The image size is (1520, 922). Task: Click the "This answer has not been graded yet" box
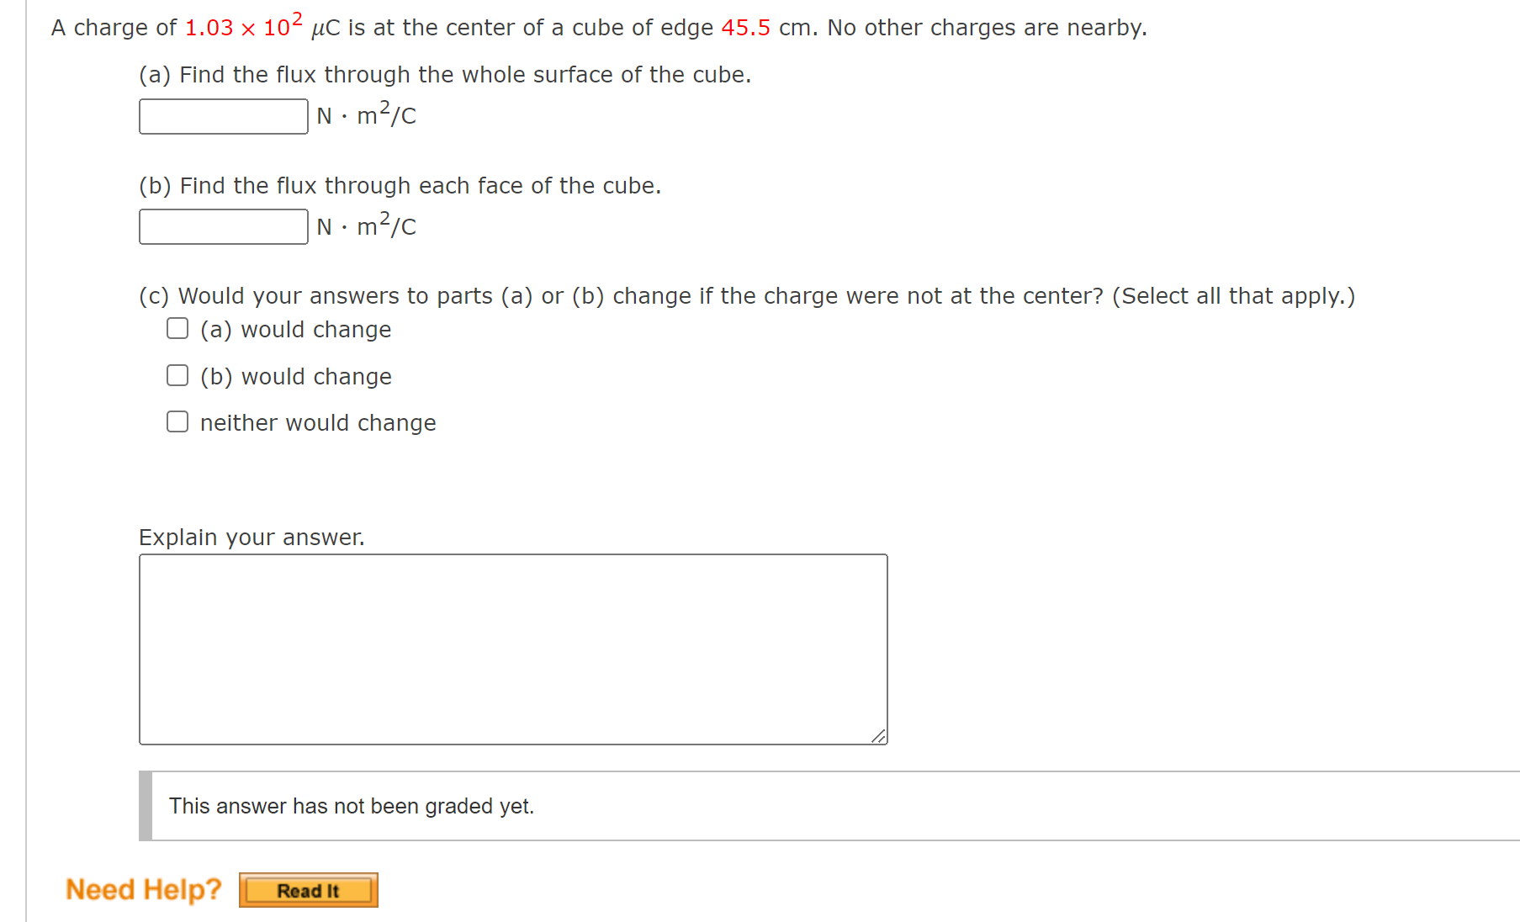pyautogui.click(x=351, y=805)
